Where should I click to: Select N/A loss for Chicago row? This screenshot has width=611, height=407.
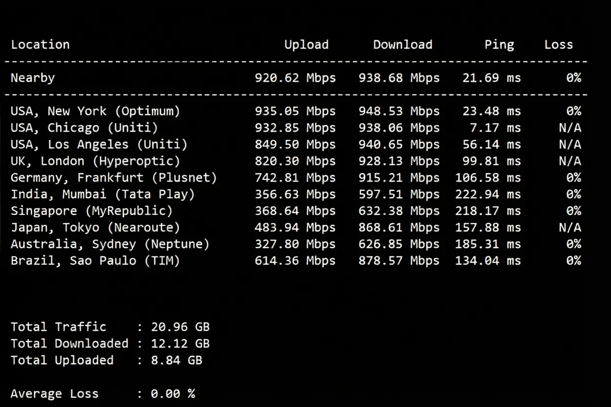570,128
